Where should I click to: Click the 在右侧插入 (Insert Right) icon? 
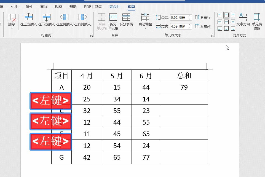(82, 17)
